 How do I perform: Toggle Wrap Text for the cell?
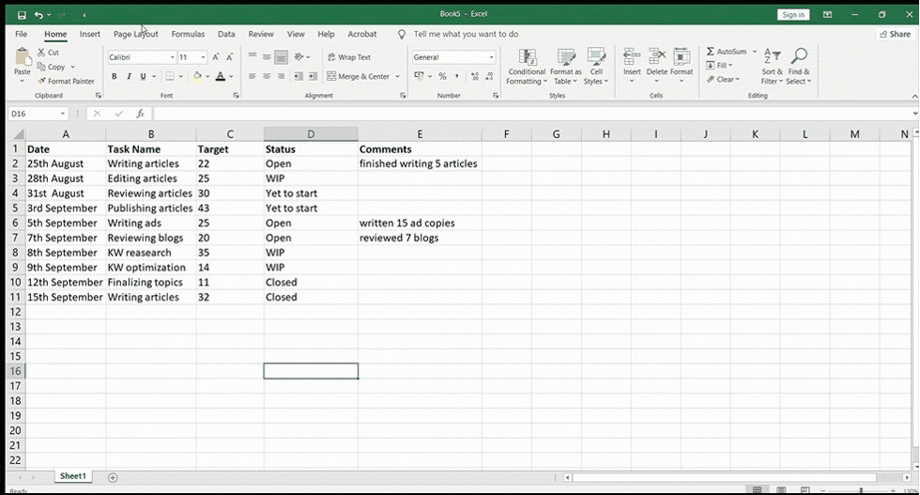click(348, 57)
